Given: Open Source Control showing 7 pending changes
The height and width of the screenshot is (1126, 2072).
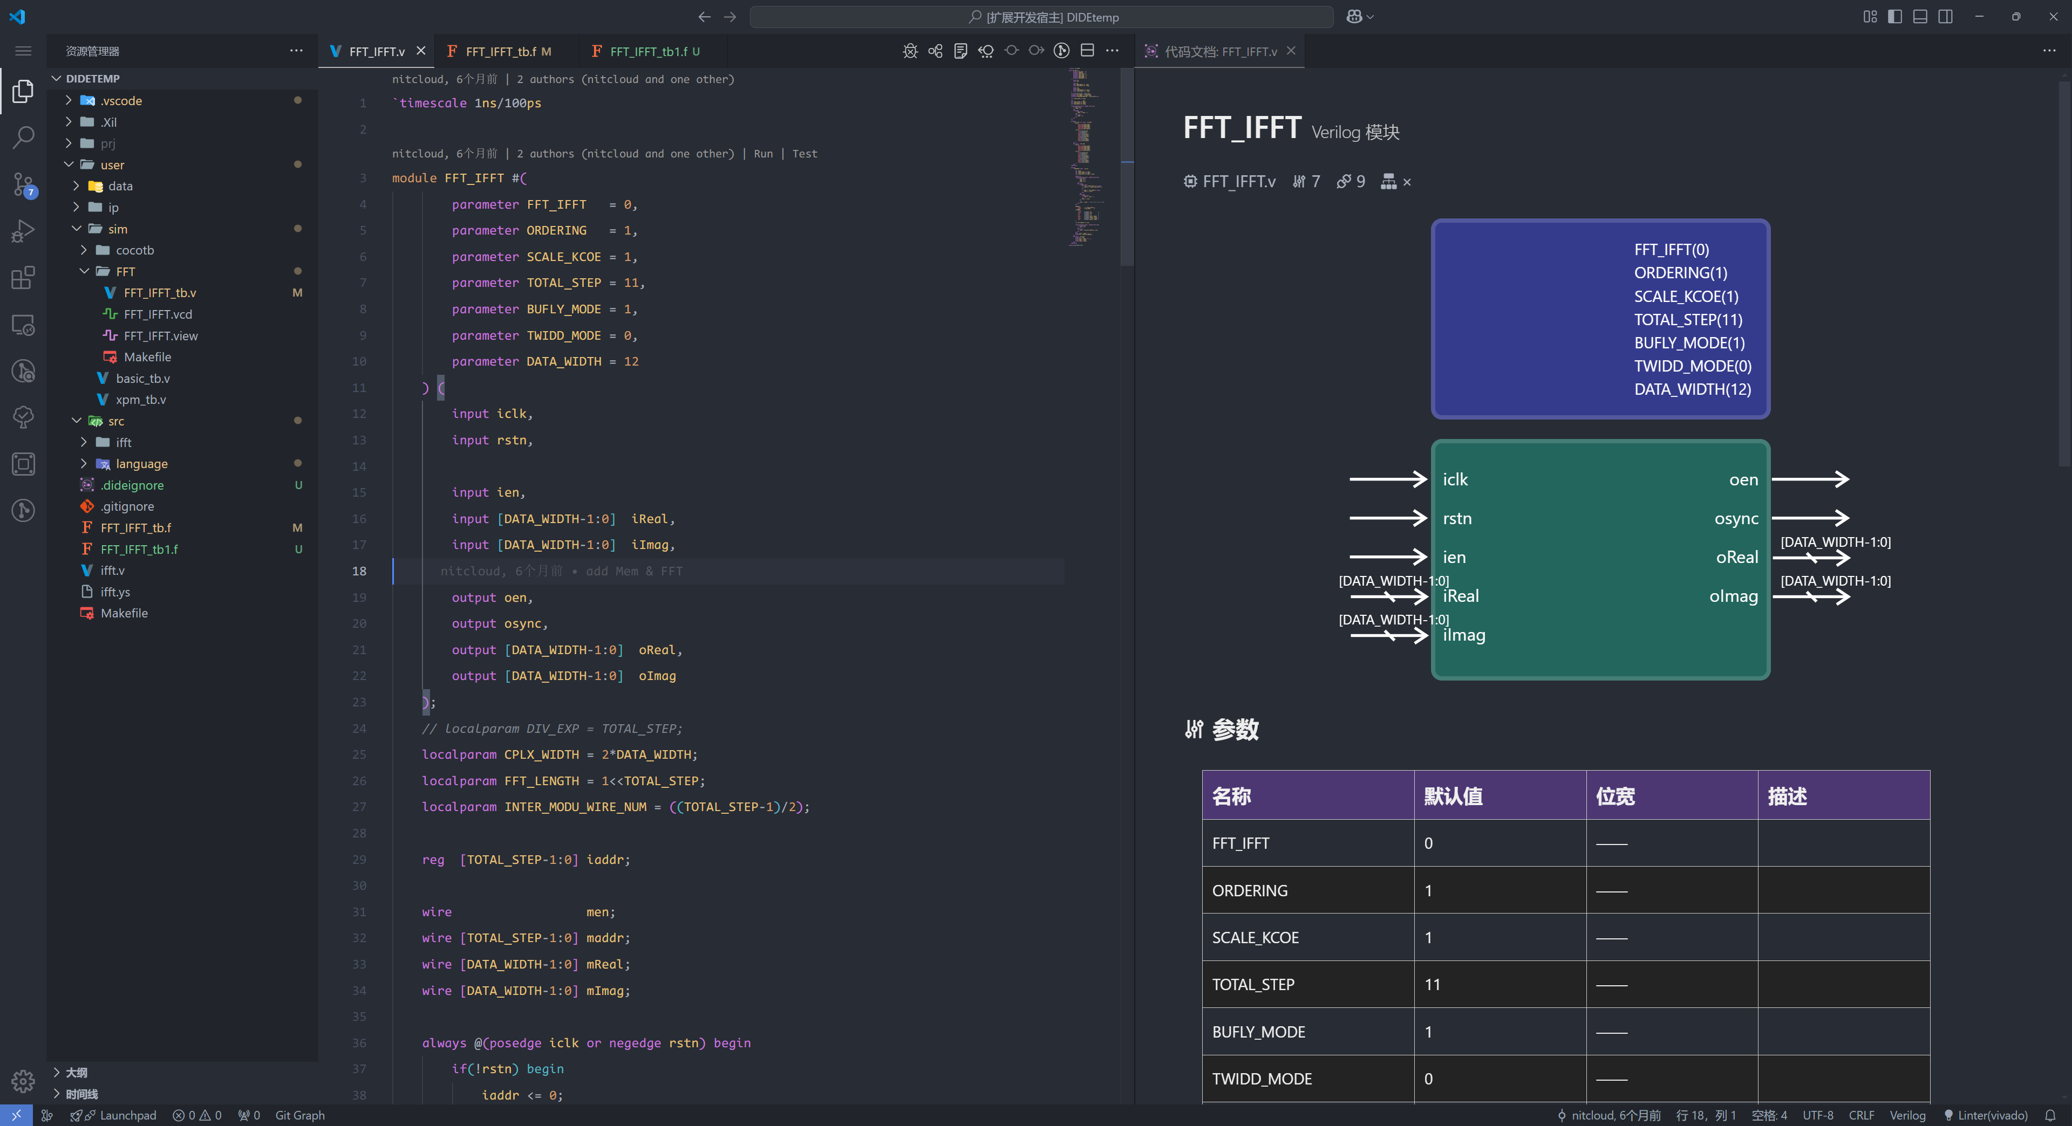Looking at the screenshot, I should coord(23,183).
